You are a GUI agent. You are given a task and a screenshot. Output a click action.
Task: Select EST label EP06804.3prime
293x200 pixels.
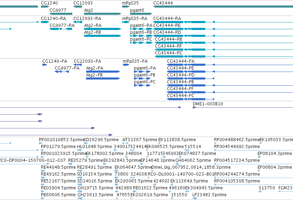(x=274, y=167)
